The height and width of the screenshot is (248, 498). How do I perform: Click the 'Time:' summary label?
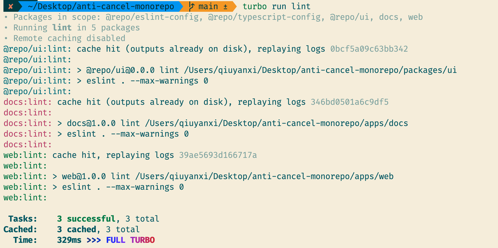tap(25, 240)
